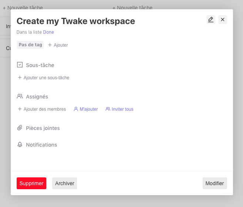Add a sub-task with 'Ajouter une sous-tâche'
Image resolution: width=243 pixels, height=207 pixels.
44,78
